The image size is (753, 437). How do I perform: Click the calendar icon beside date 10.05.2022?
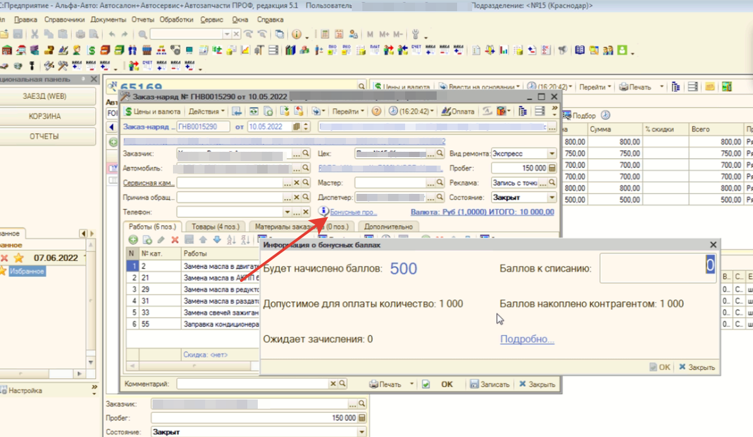click(x=297, y=127)
